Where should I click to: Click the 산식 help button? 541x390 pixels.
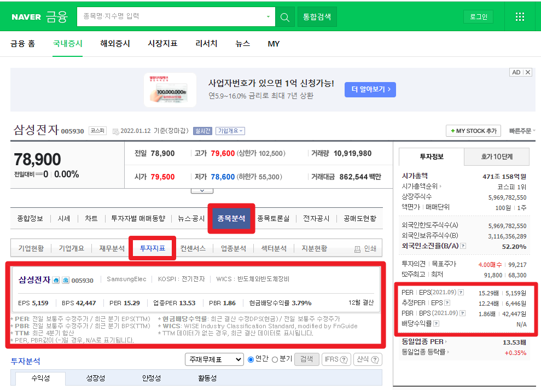[x=368, y=359]
